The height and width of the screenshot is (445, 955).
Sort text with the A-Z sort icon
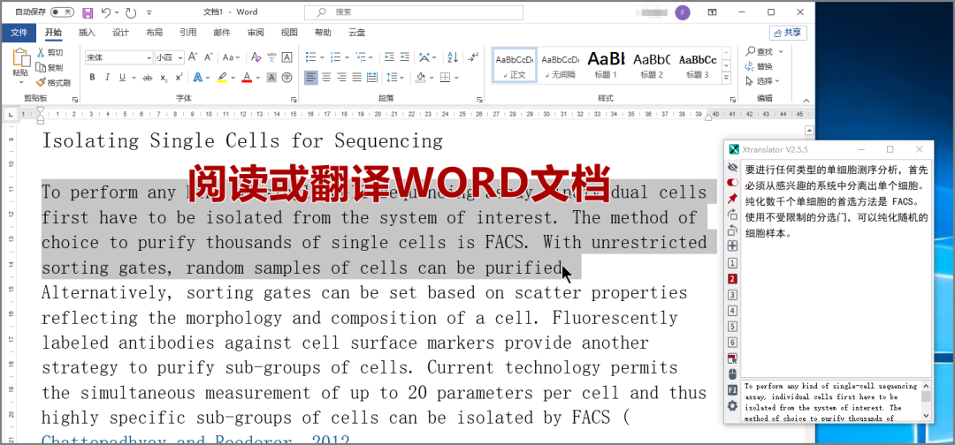pos(453,57)
